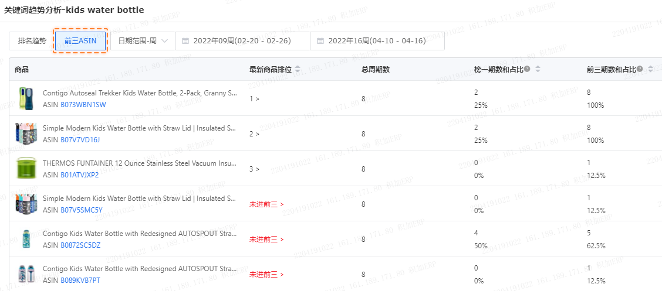Sort by 榜一期数和占比 column arrows
Viewport: 662px width, 291px height.
click(x=538, y=69)
